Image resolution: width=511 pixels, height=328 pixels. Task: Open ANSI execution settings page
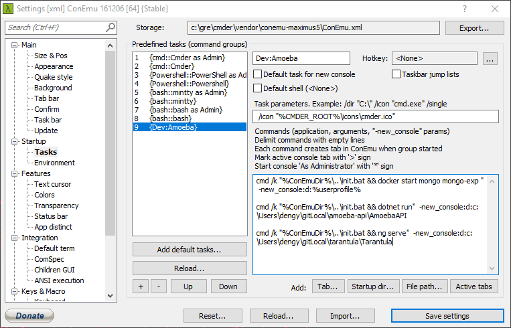pyautogui.click(x=59, y=280)
